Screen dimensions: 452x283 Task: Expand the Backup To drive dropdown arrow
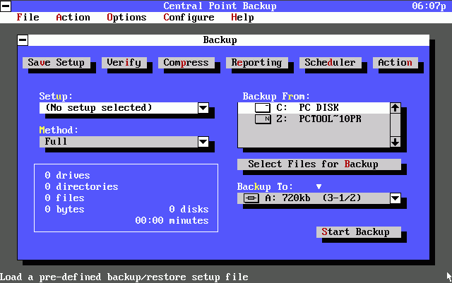395,198
